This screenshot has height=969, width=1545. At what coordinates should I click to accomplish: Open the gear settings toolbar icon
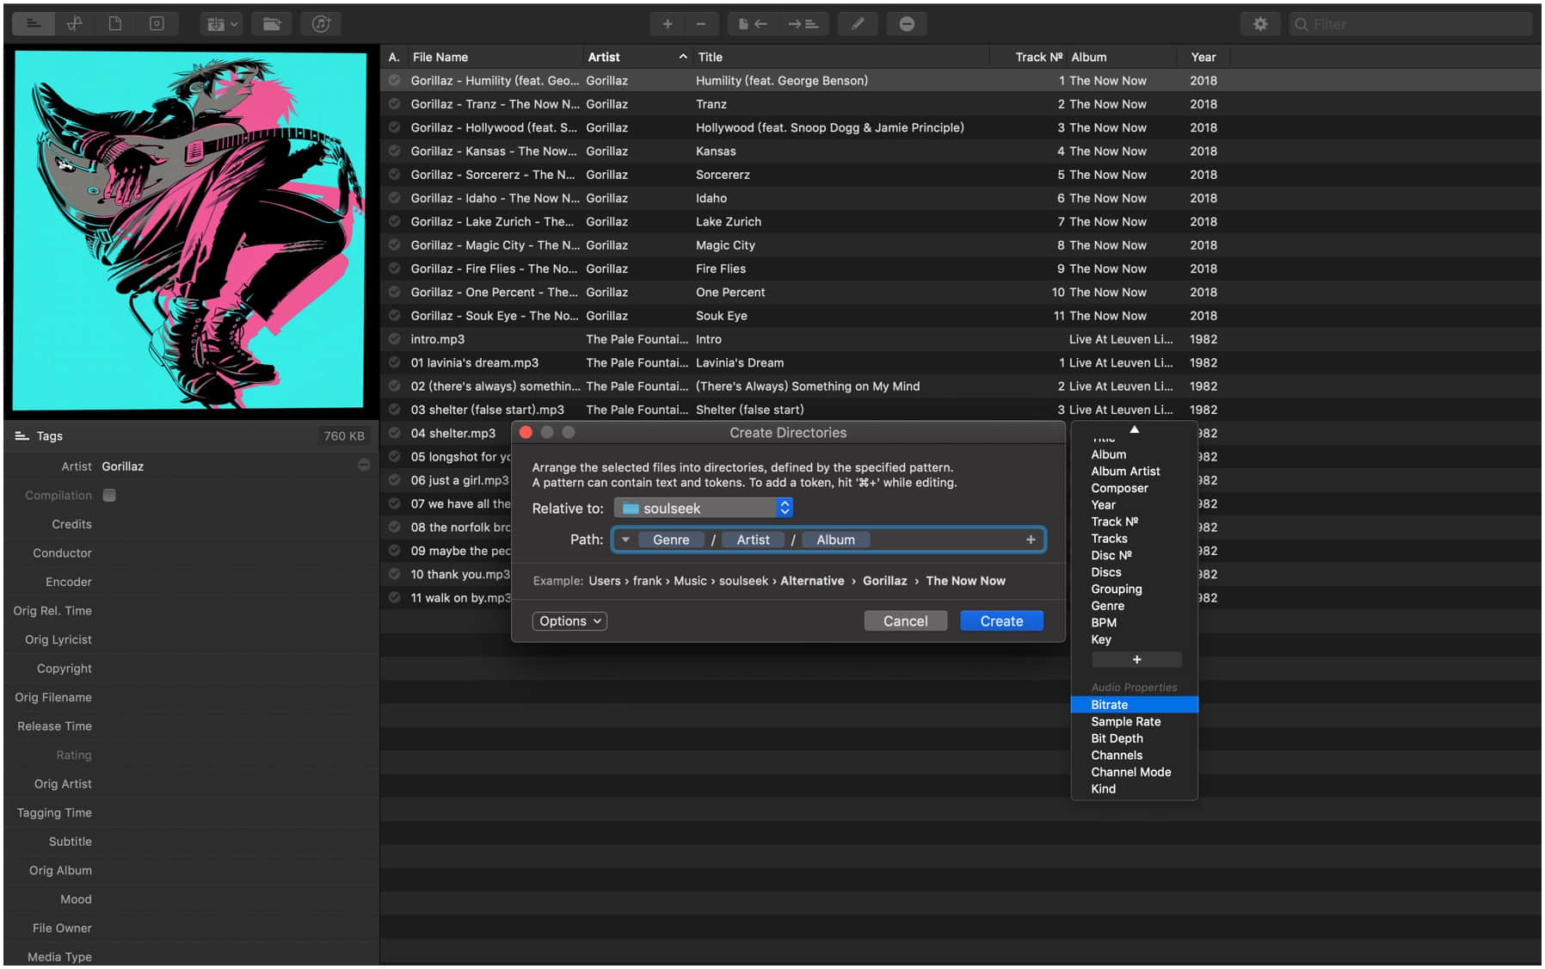[1260, 24]
